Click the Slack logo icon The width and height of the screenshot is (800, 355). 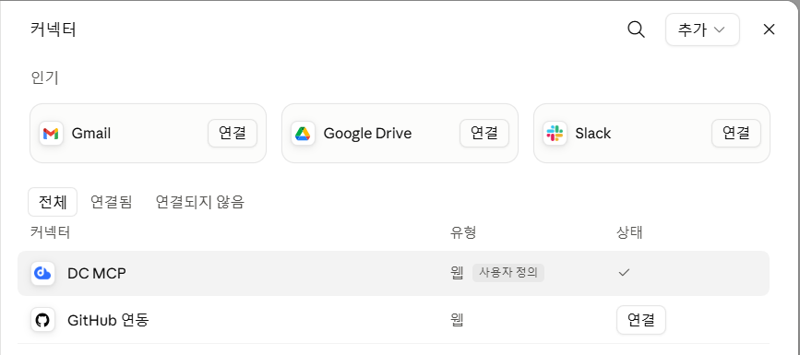coord(555,134)
